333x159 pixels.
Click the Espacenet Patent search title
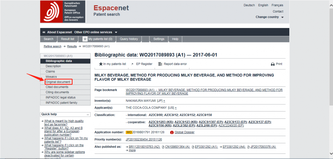tap(111, 10)
